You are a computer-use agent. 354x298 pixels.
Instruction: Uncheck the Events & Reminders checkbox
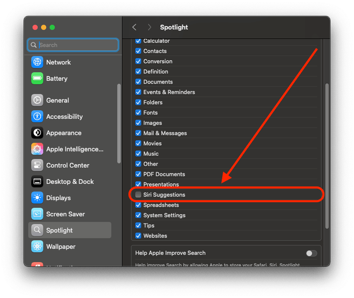[x=138, y=92]
